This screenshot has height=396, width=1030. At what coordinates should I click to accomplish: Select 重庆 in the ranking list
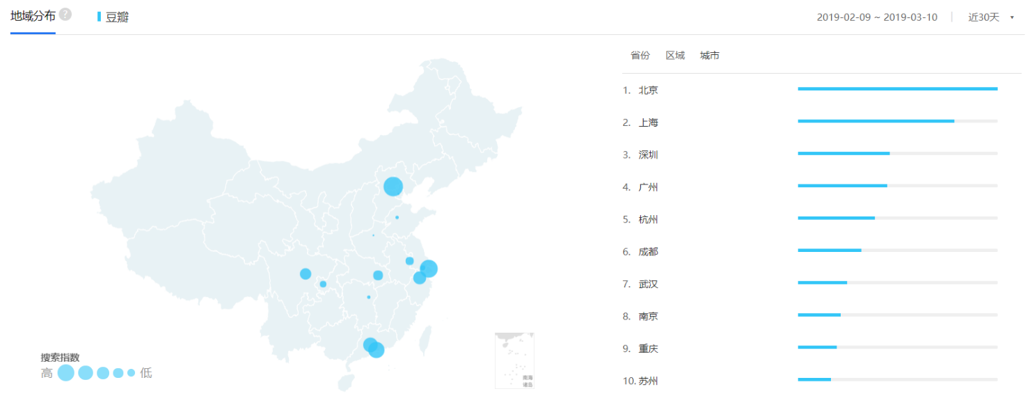pos(648,349)
